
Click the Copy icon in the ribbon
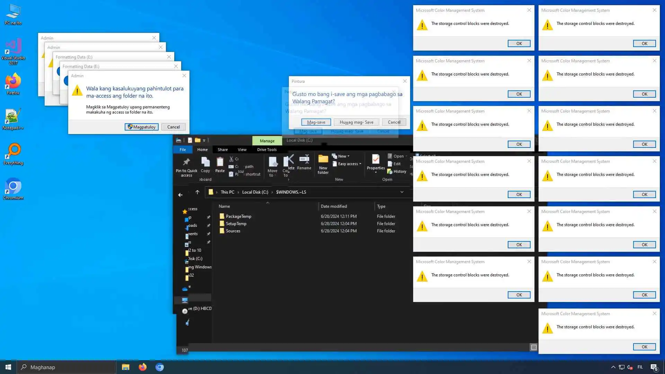(205, 162)
